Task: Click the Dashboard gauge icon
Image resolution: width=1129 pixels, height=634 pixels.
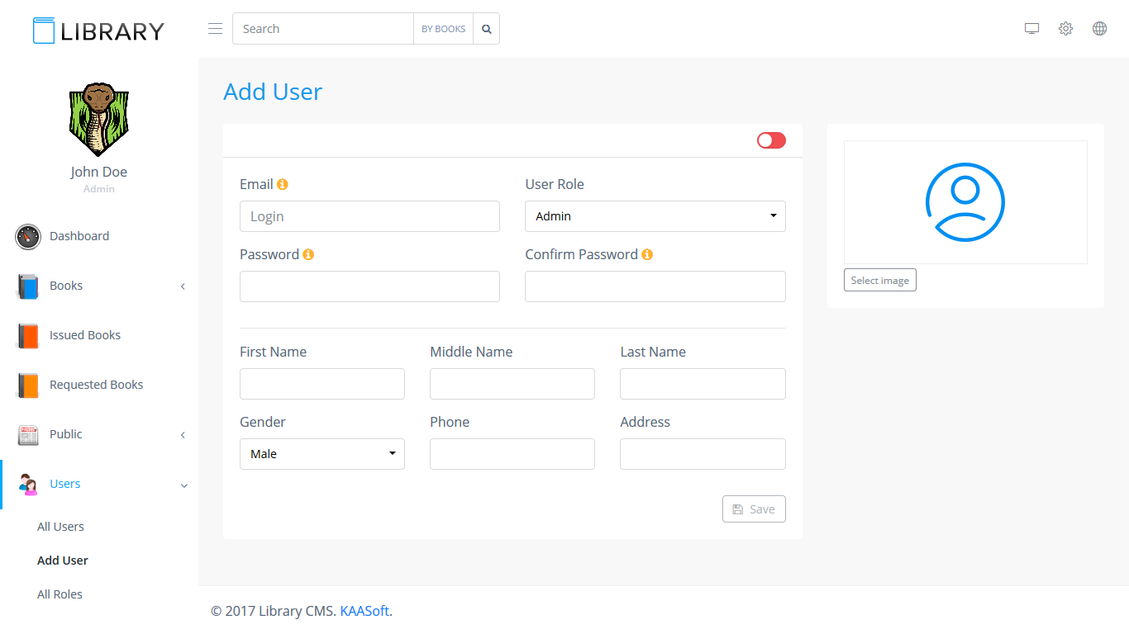Action: tap(28, 237)
